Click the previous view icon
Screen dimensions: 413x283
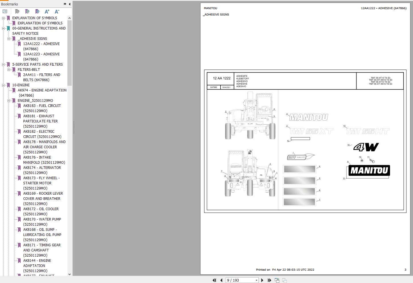tap(277, 280)
